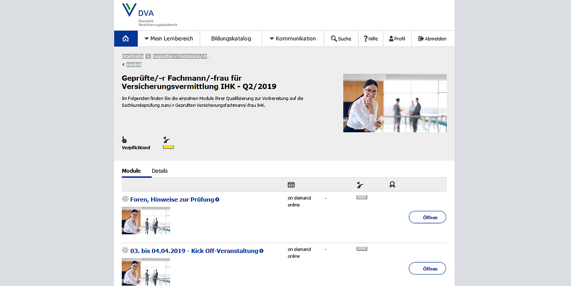
Task: Click Öffnen for Foren, Hinweise zur Prüfung
Action: 427,217
